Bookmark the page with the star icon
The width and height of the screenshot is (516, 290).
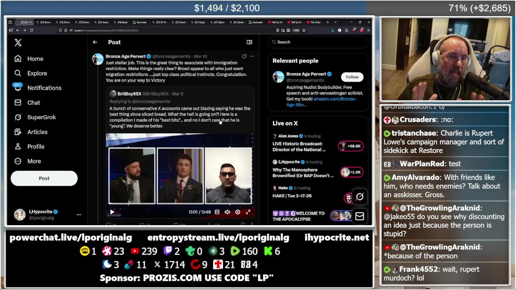click(304, 30)
